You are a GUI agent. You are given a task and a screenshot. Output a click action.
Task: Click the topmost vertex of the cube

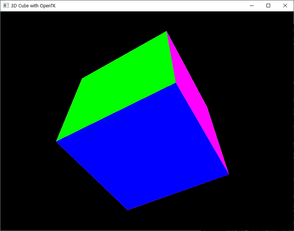[x=166, y=31]
